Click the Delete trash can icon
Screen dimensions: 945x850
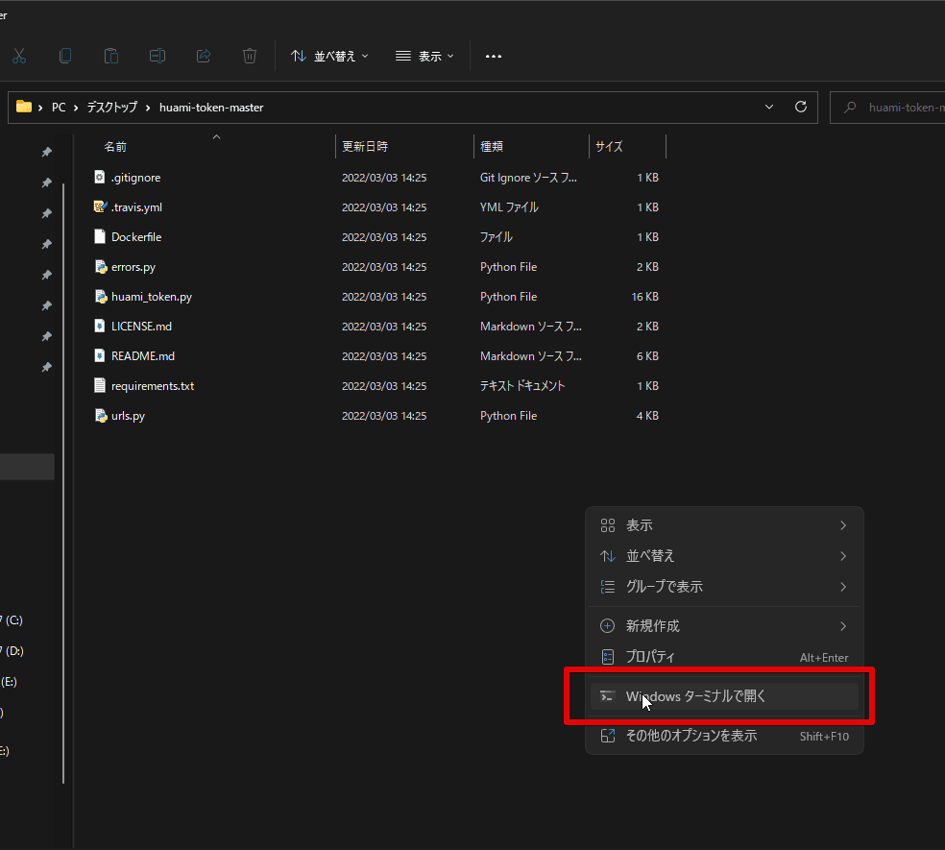tap(250, 56)
